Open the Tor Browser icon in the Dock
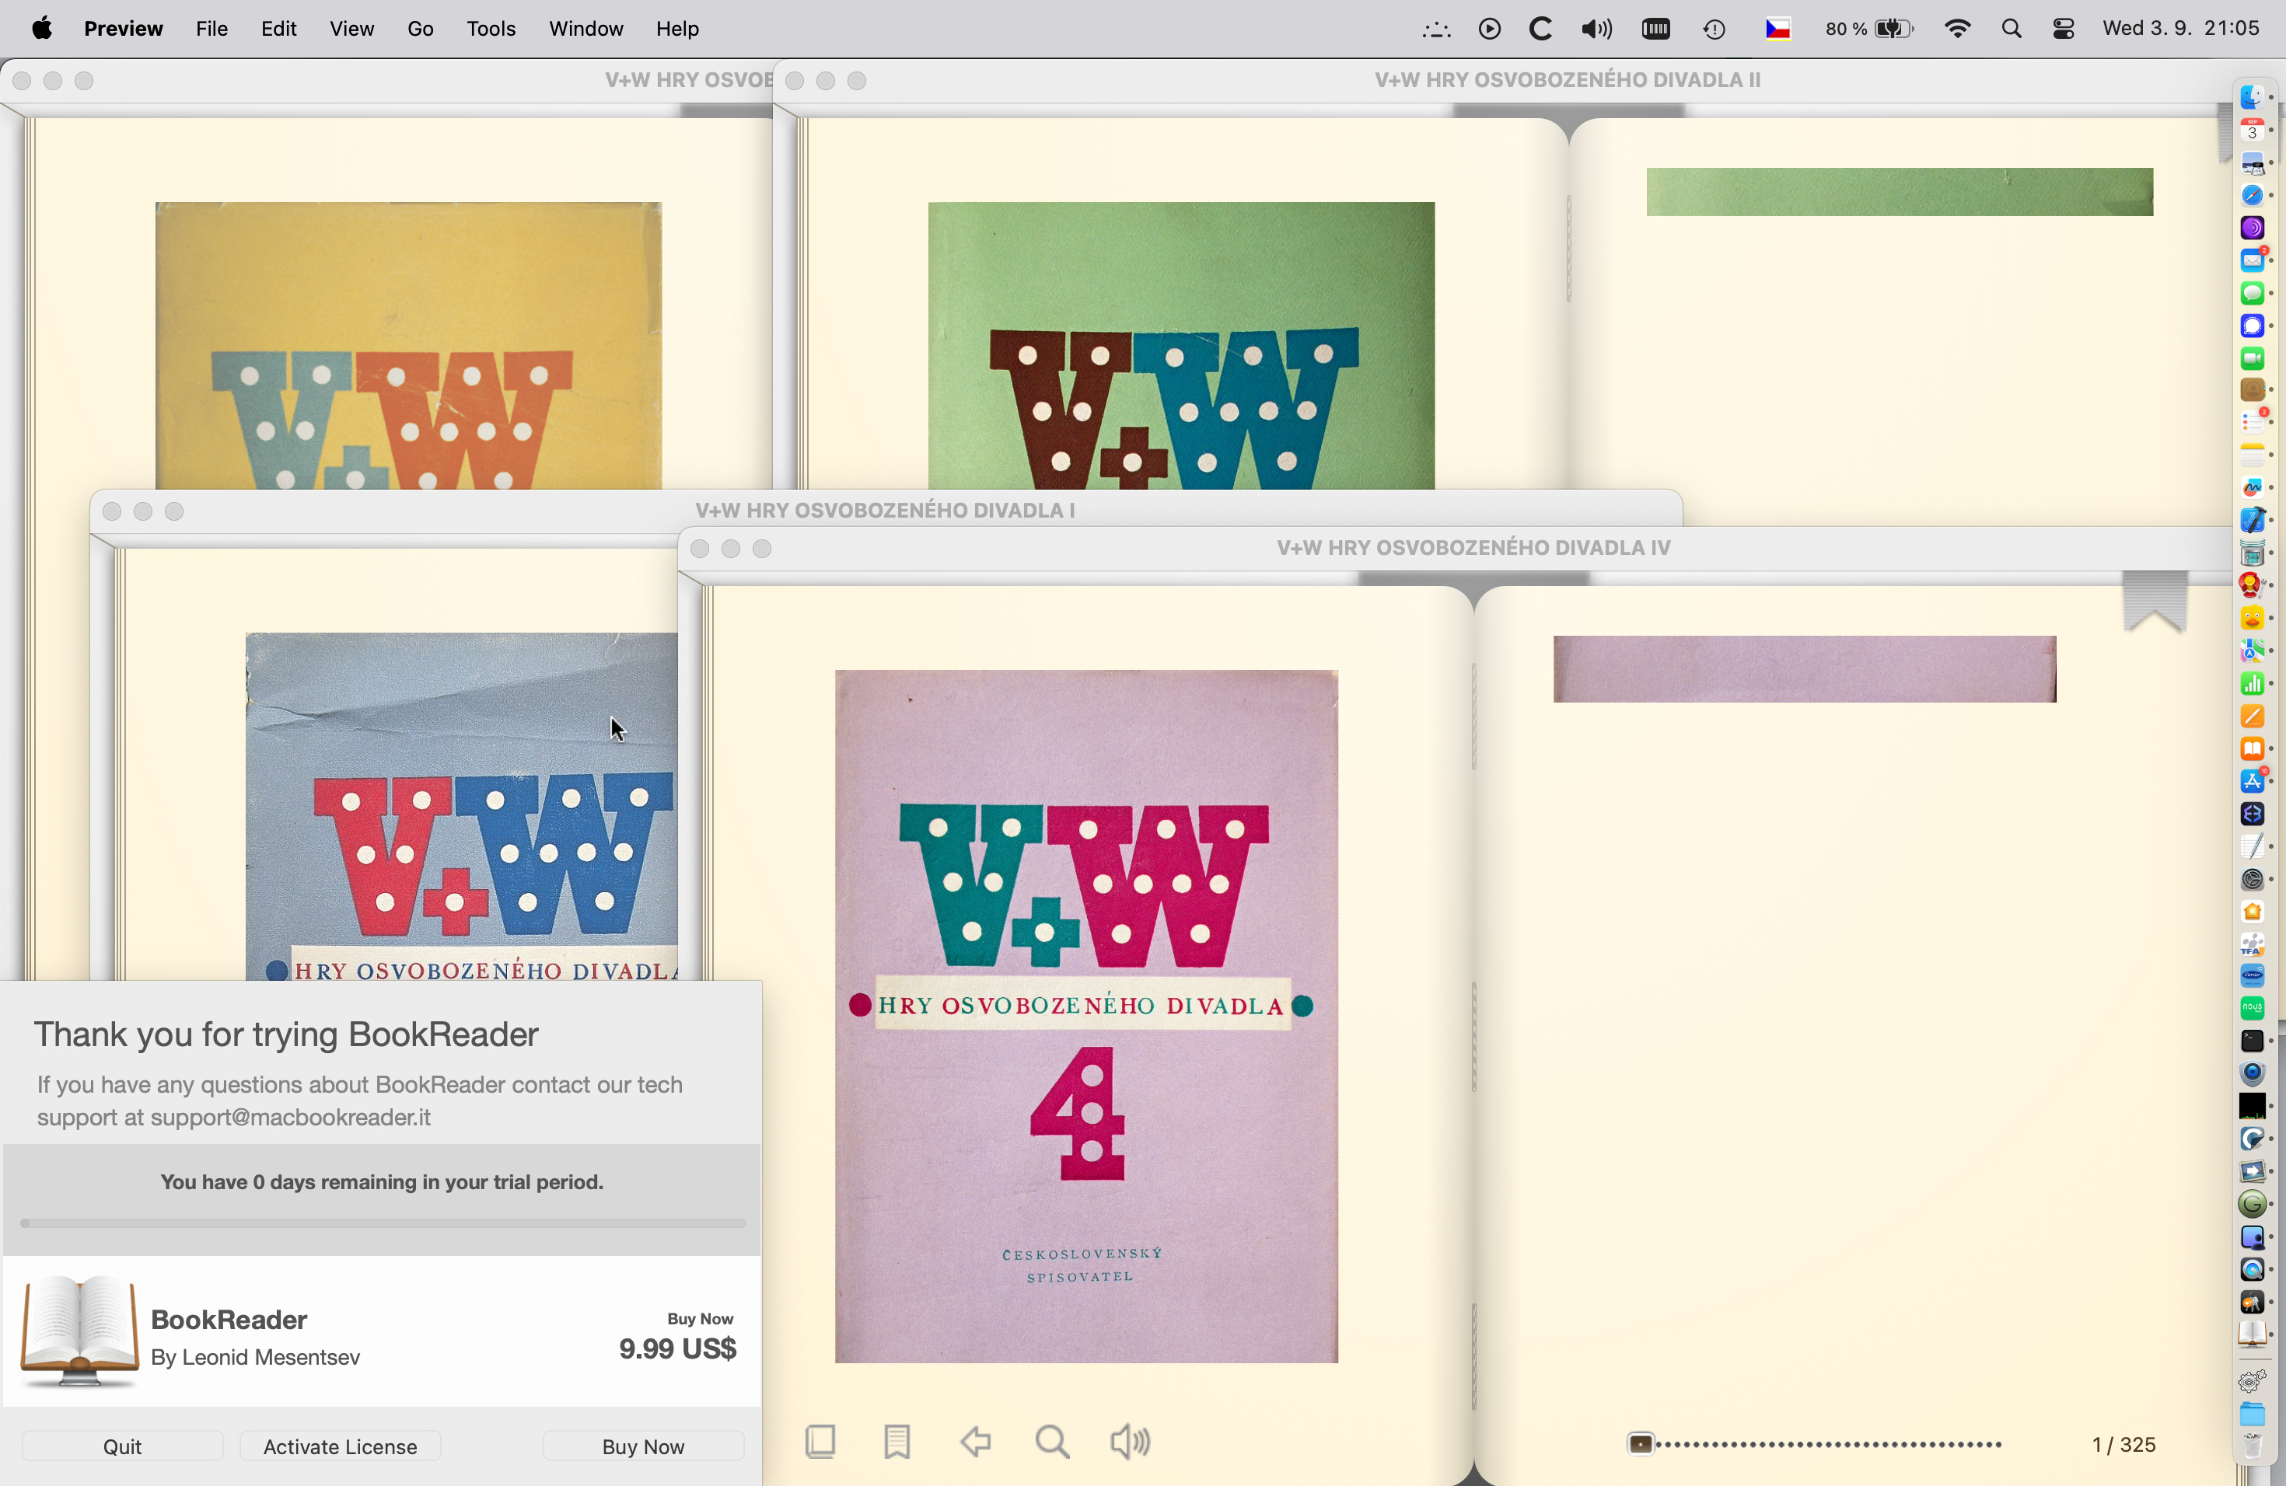2286x1486 pixels. tap(2253, 228)
